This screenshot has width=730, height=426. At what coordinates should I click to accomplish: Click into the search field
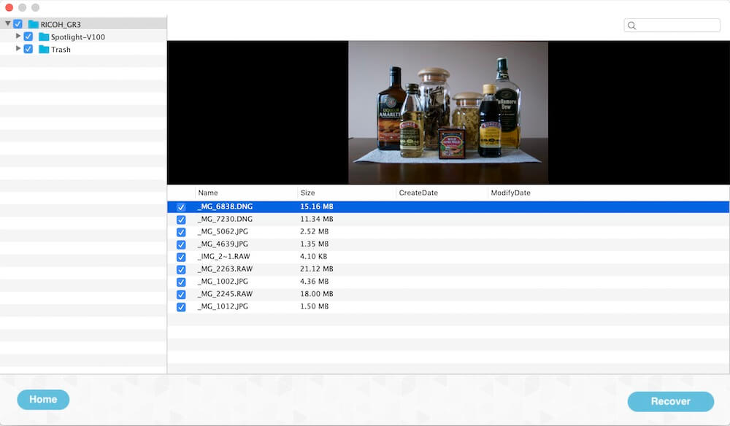[672, 26]
